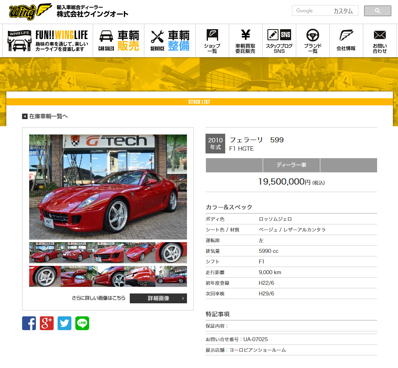Click the 9,000 km mileage value
This screenshot has height=368, width=398.
(x=270, y=272)
